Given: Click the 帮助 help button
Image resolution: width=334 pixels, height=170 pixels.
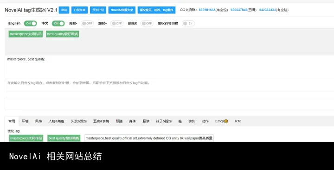Looking at the screenshot, I should [x=64, y=10].
